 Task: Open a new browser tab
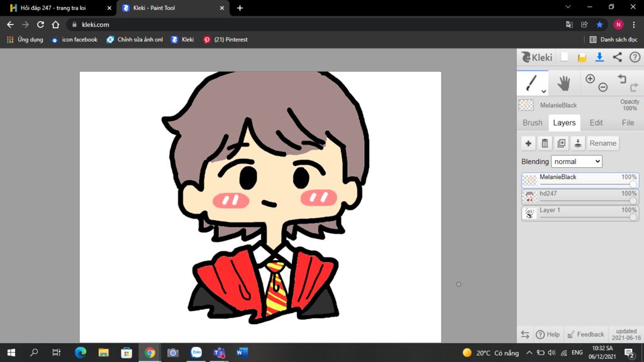click(x=240, y=8)
